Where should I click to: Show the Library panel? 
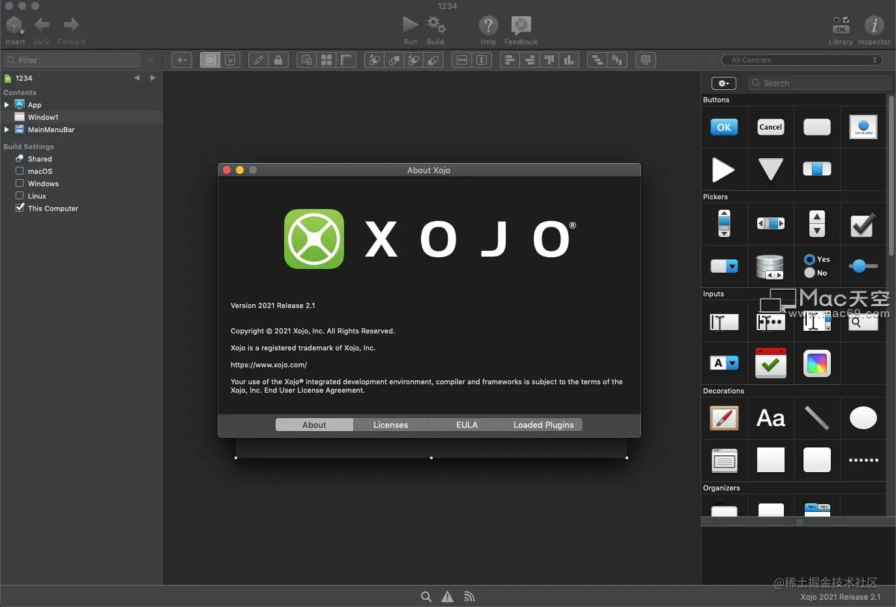[841, 25]
